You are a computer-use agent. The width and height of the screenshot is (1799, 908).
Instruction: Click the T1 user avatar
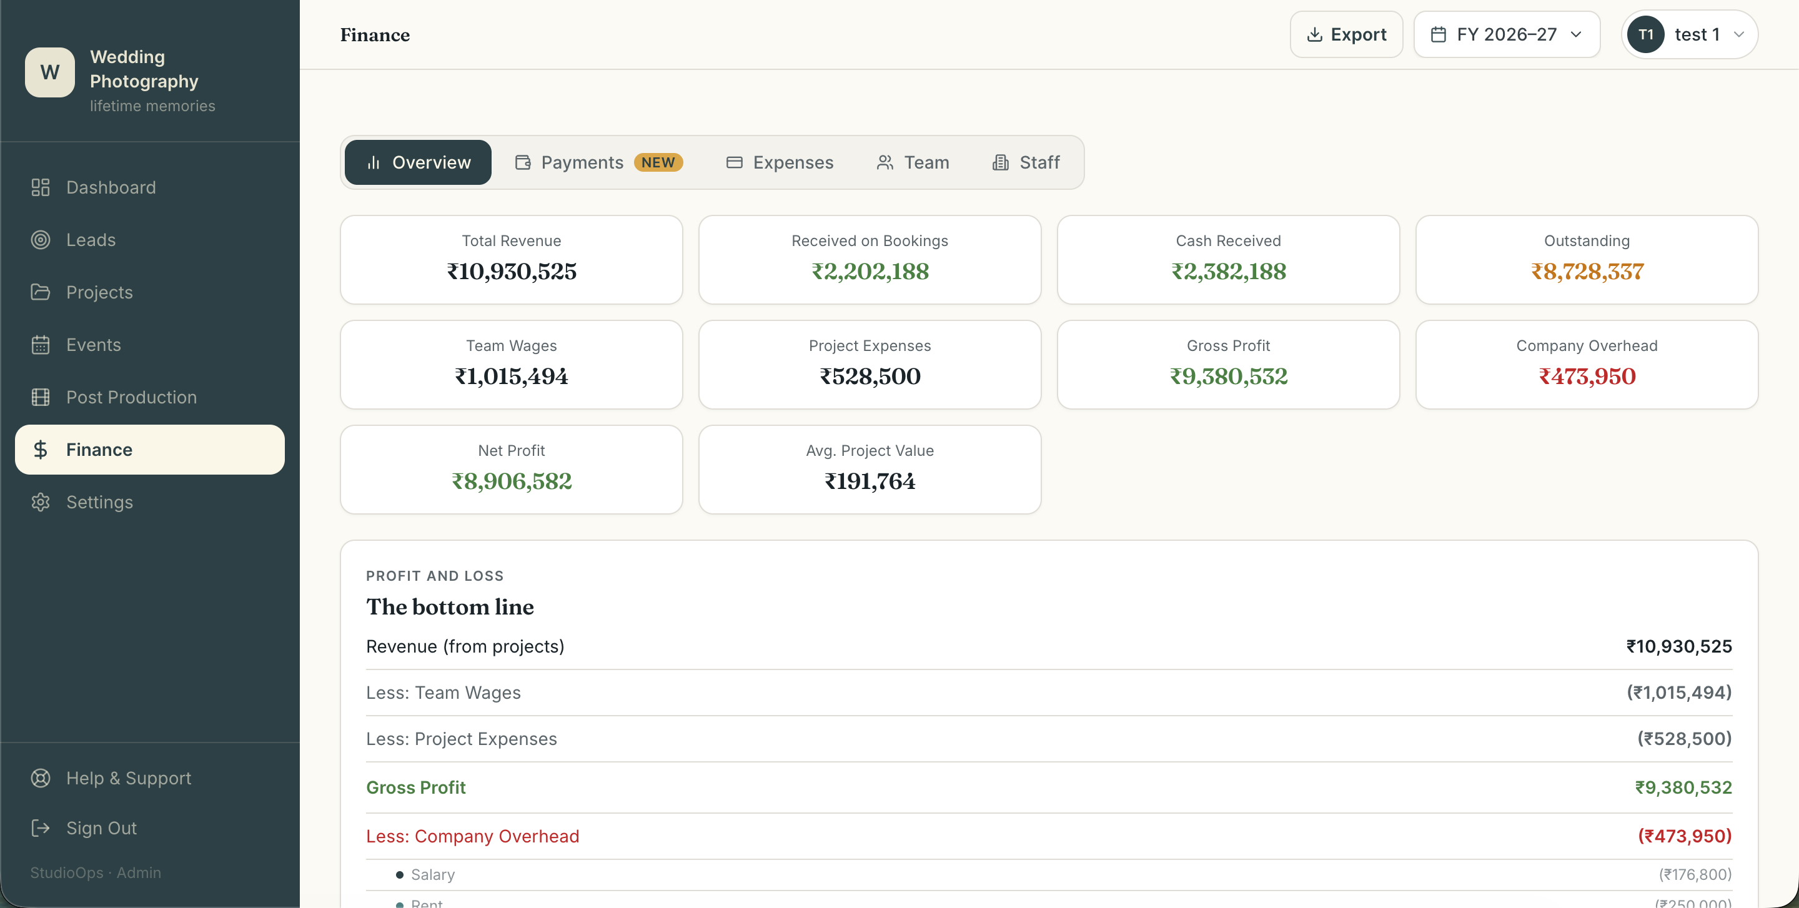(x=1645, y=34)
